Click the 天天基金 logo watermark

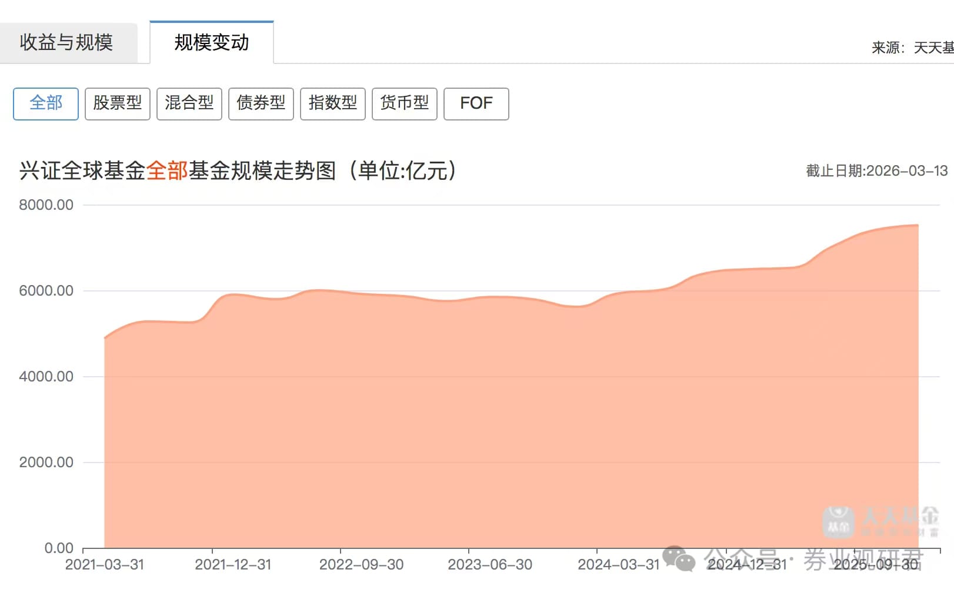click(880, 521)
